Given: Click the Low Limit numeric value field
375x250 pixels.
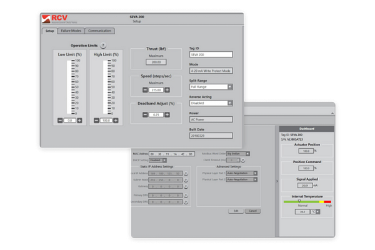Looking at the screenshot, I should pos(70,121).
